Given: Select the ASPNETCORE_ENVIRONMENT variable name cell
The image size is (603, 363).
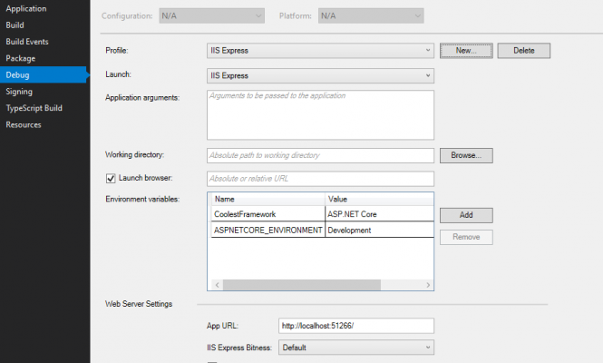Looking at the screenshot, I should pyautogui.click(x=268, y=231).
